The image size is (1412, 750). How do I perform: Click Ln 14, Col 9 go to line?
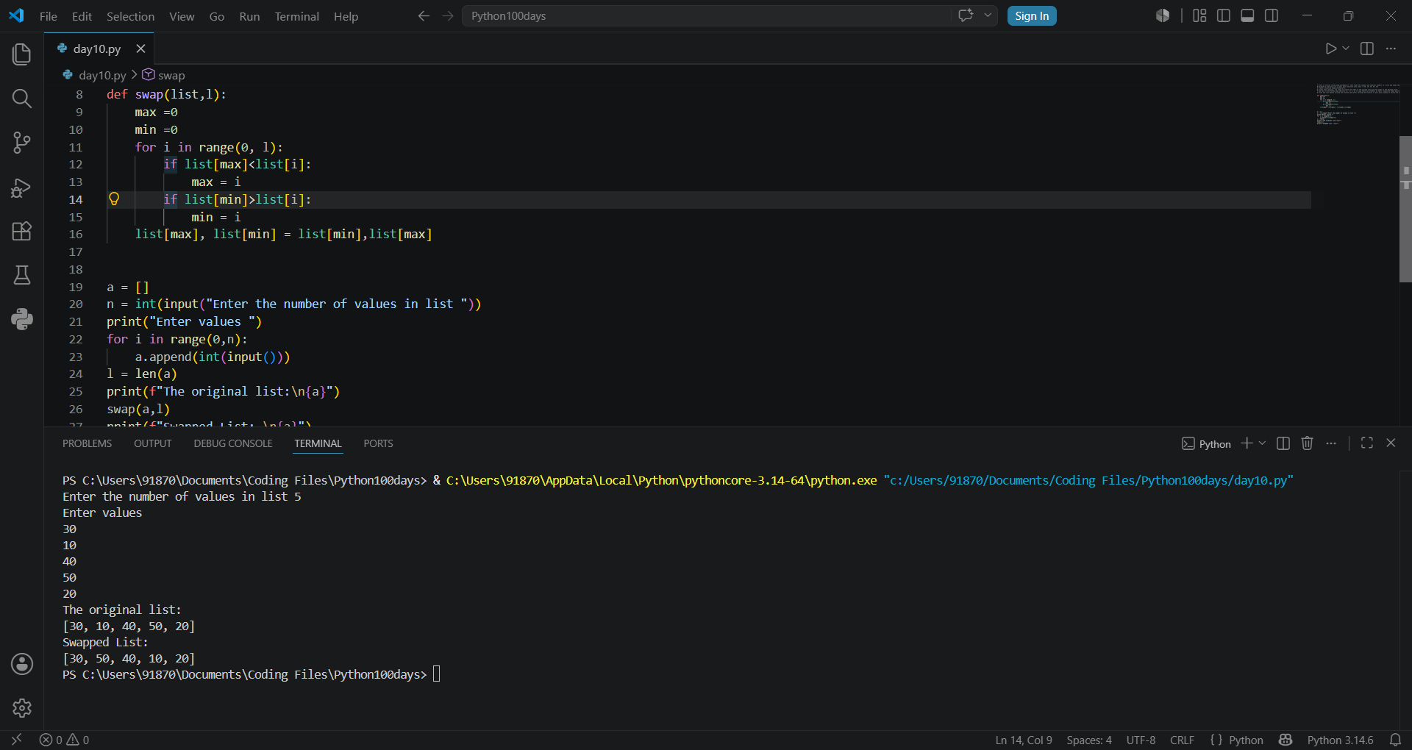tap(1024, 740)
